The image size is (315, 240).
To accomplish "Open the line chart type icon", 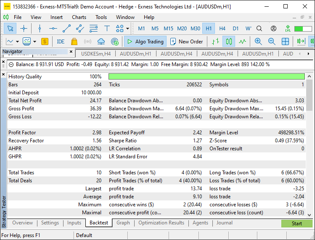I will (x=10, y=42).
